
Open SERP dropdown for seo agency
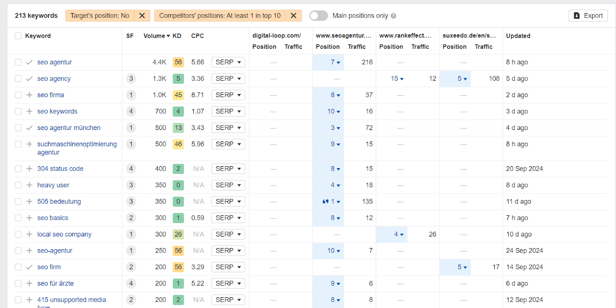click(228, 78)
